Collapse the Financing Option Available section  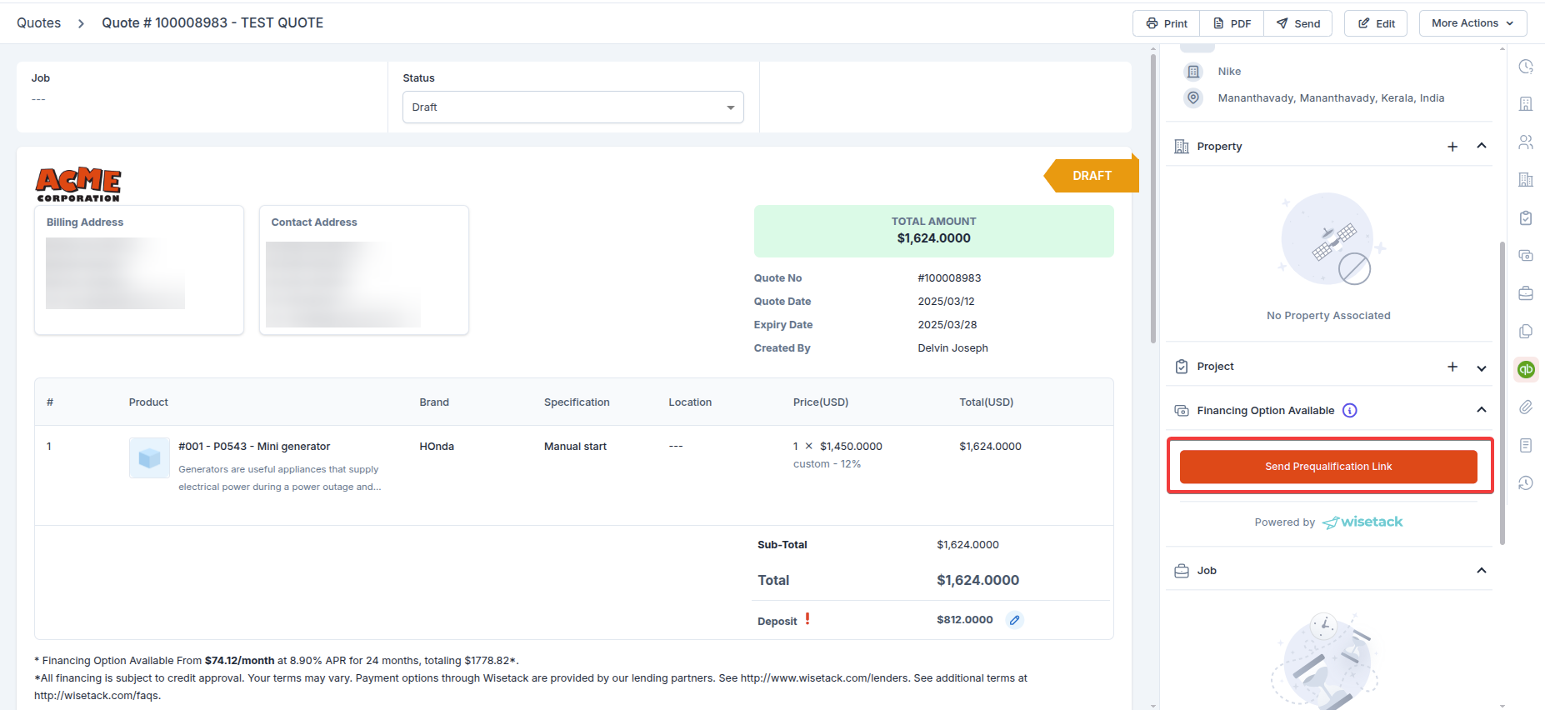pyautogui.click(x=1482, y=409)
